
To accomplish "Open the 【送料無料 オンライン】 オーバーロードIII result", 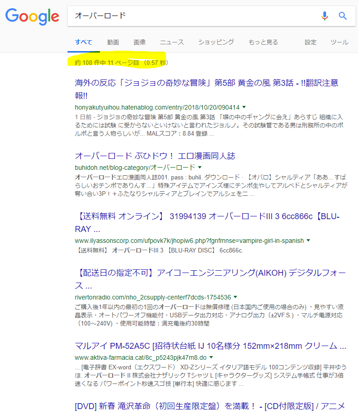I will (207, 223).
